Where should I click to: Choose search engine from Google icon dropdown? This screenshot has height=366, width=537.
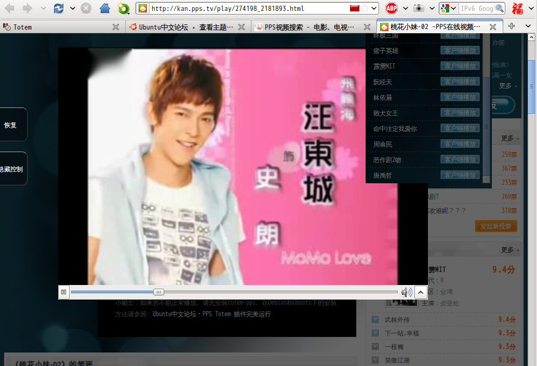[x=449, y=8]
